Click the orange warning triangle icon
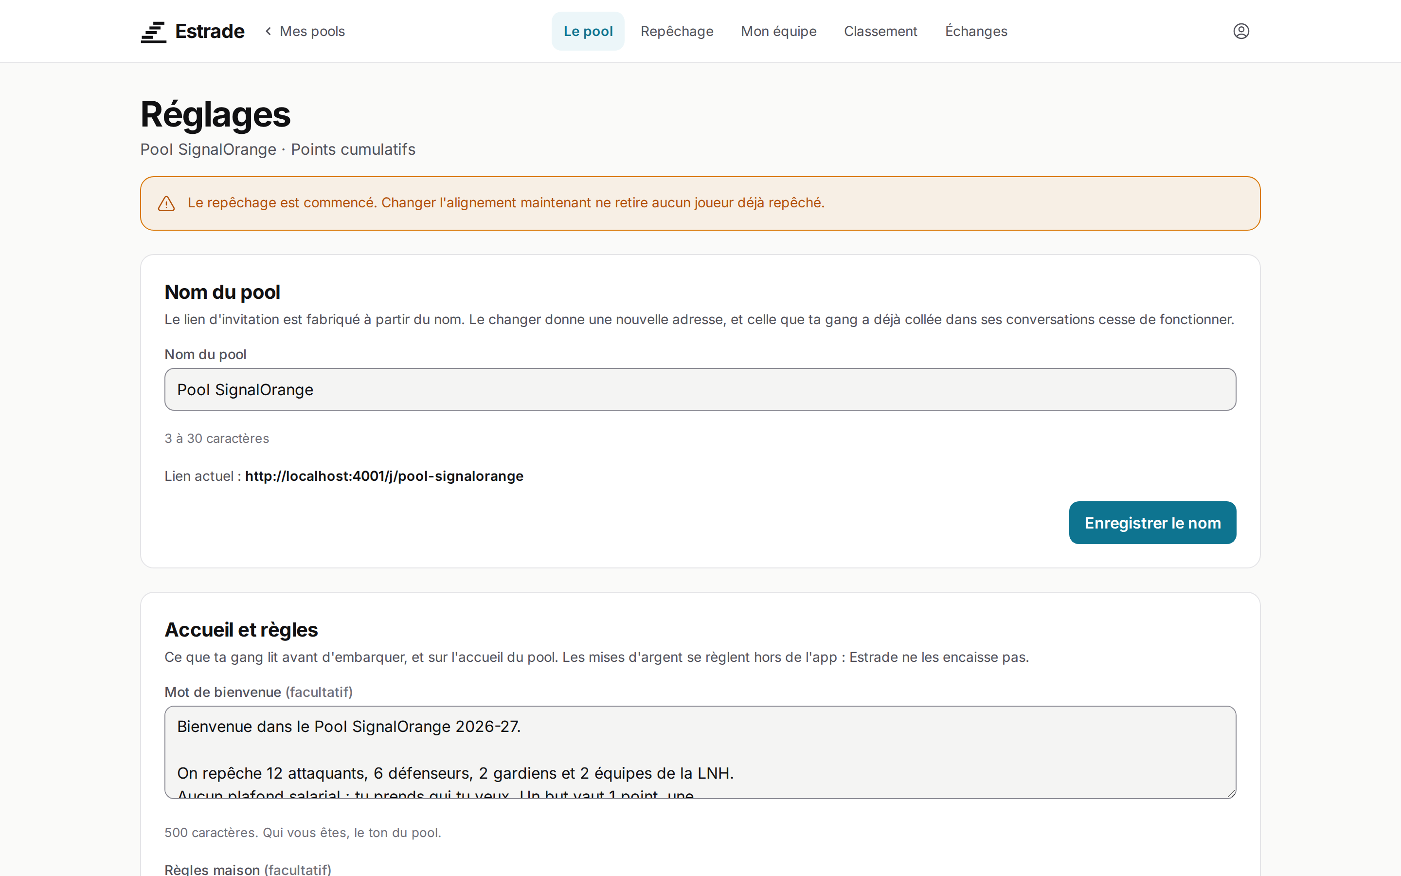The height and width of the screenshot is (876, 1401). [x=166, y=203]
